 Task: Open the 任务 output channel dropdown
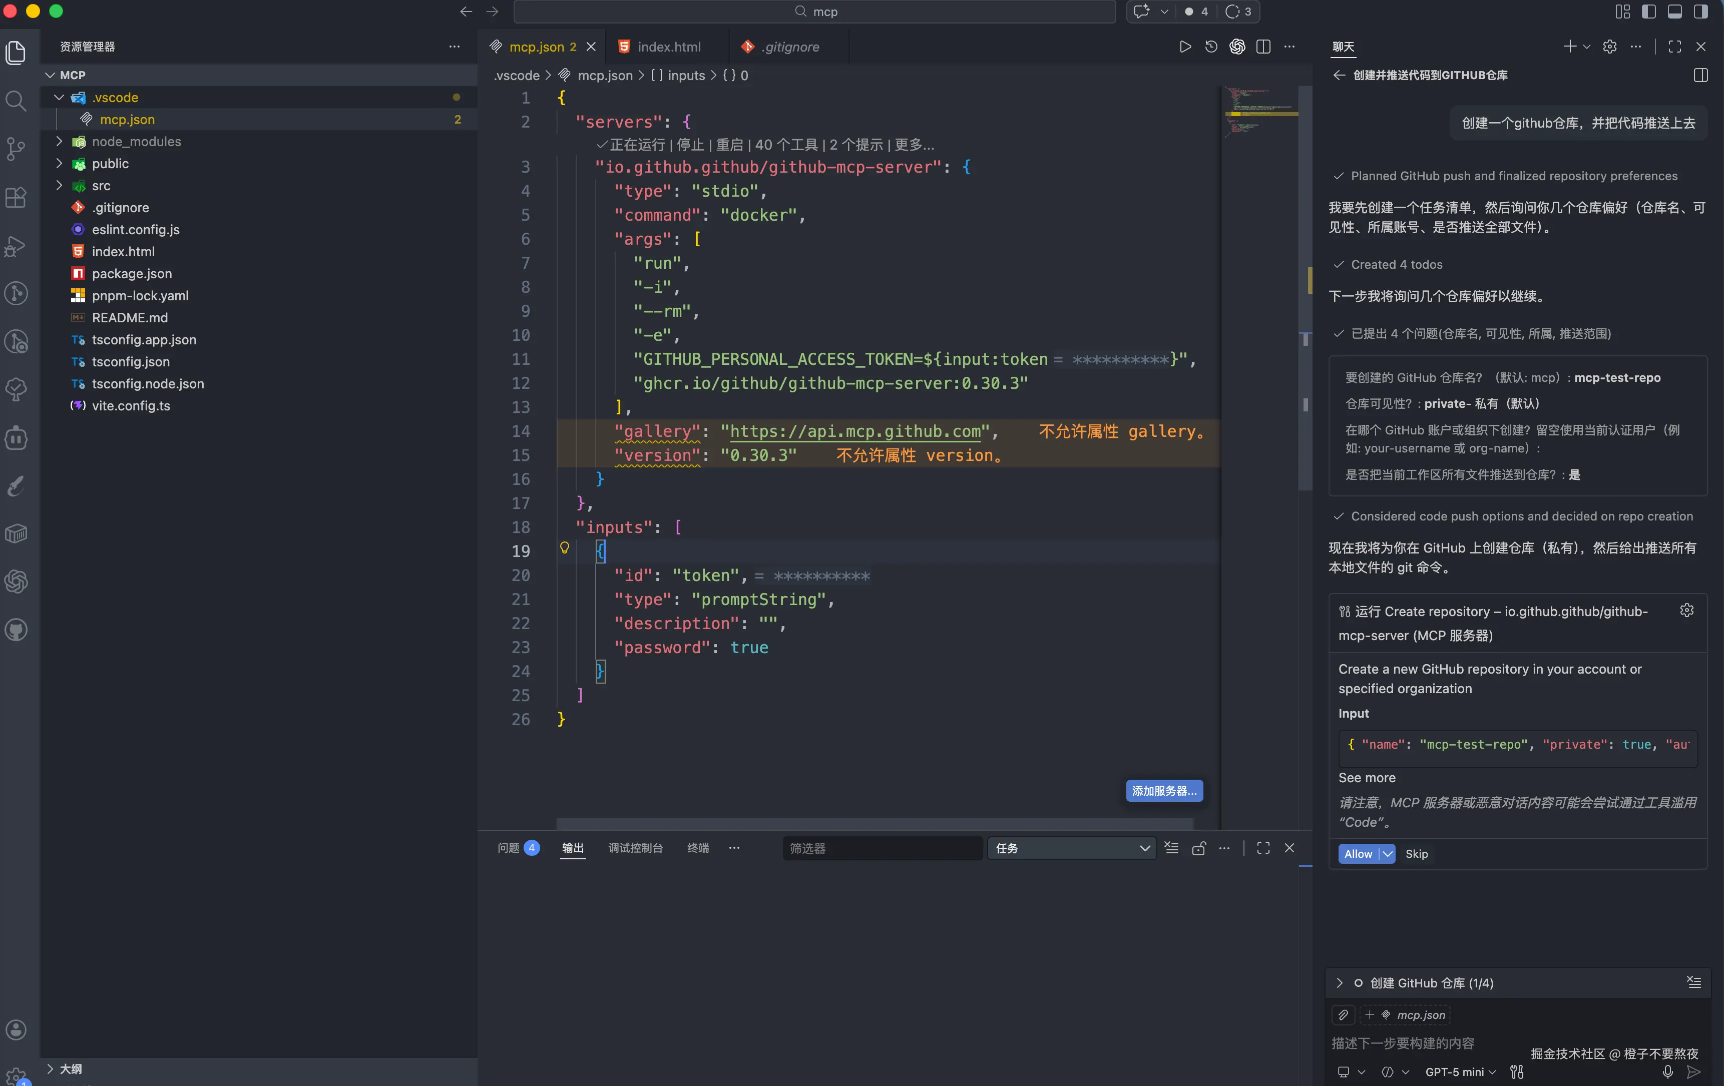tap(1071, 848)
